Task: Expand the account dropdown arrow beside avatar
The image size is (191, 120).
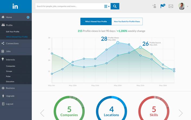Action: pyautogui.click(x=187, y=6)
